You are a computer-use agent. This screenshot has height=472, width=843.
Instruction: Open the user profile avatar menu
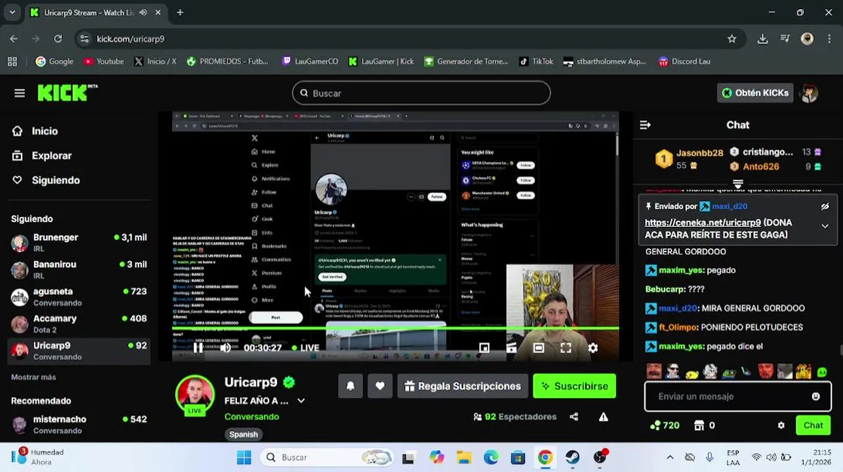coord(809,93)
